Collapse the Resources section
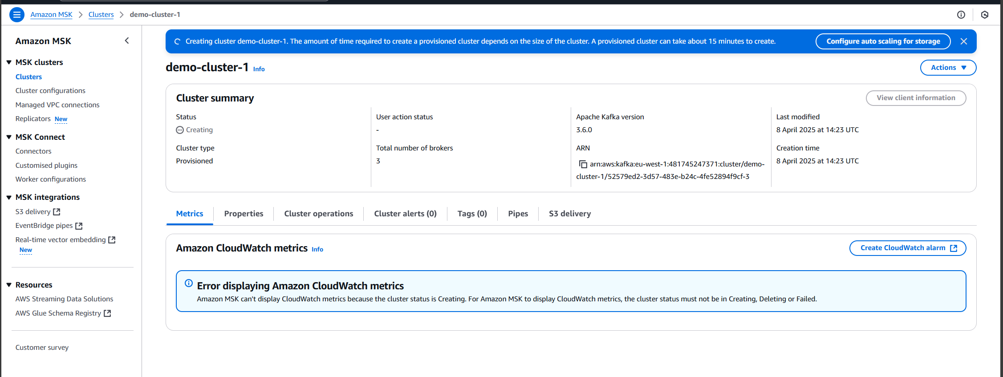Viewport: 1003px width, 377px height. pos(9,285)
